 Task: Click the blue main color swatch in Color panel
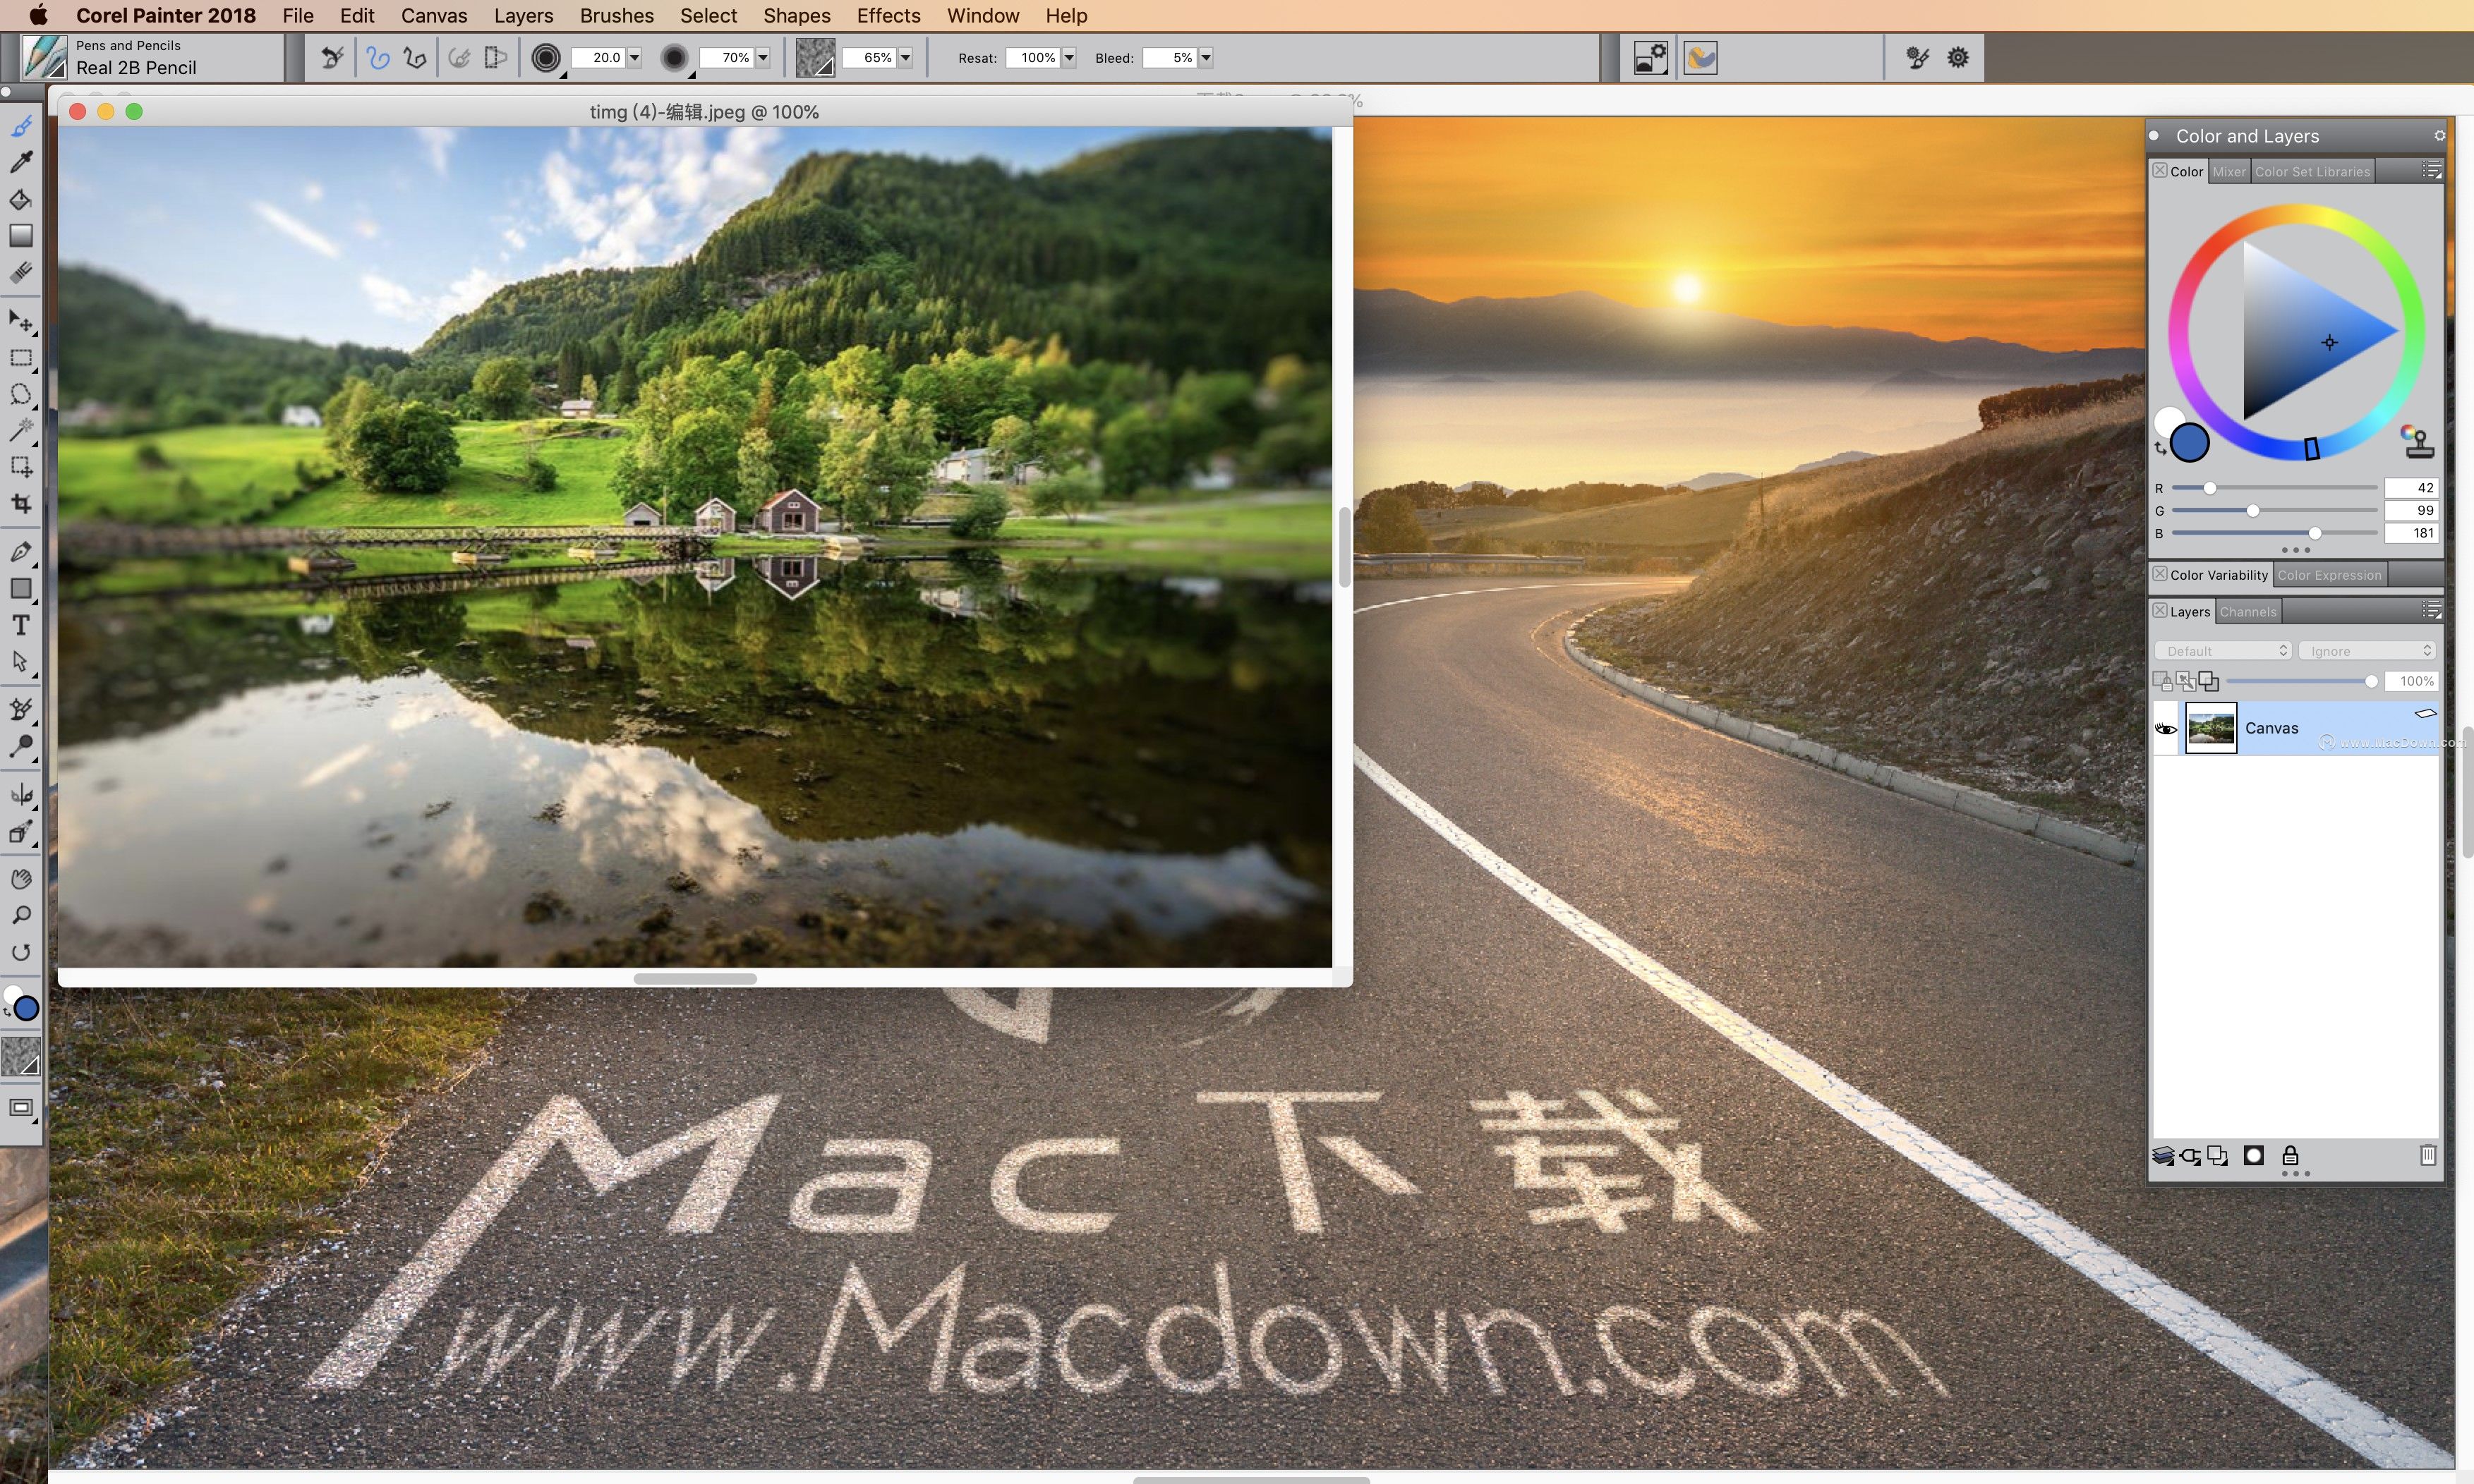tap(2189, 442)
